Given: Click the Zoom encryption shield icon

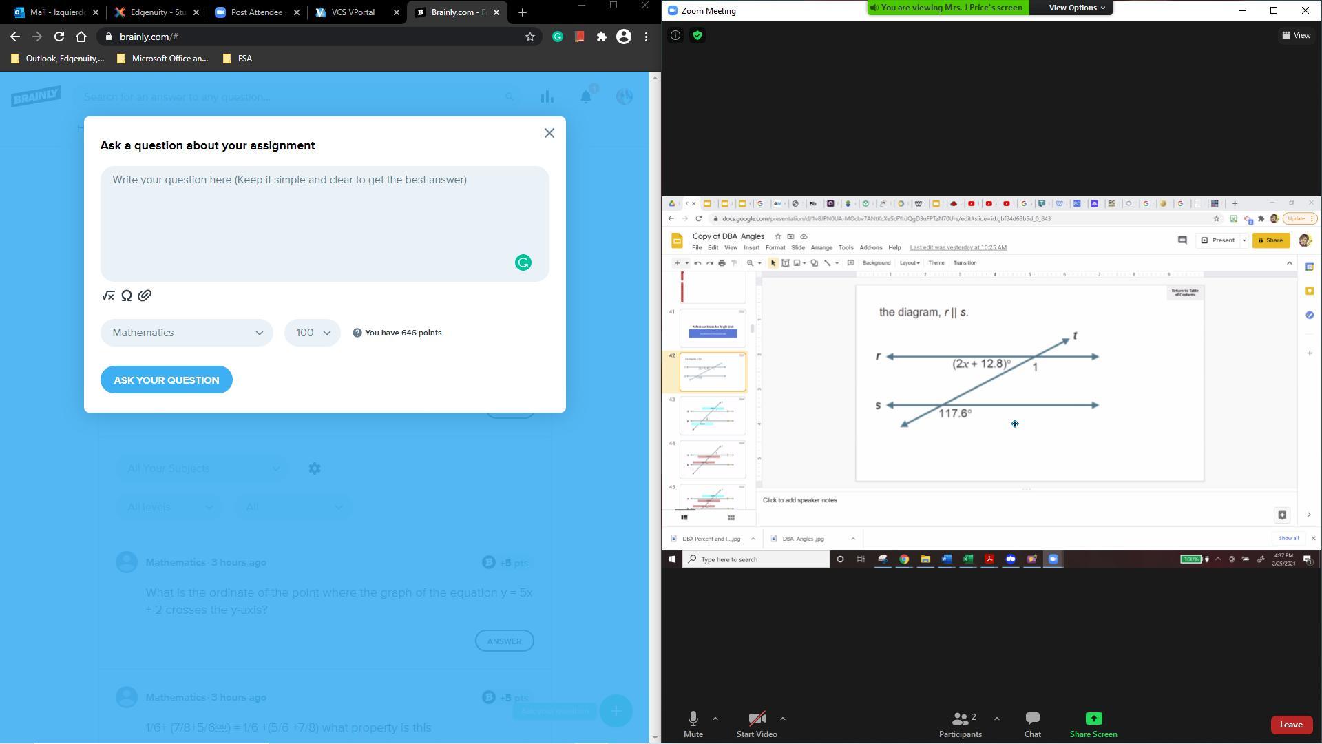Looking at the screenshot, I should 697,35.
